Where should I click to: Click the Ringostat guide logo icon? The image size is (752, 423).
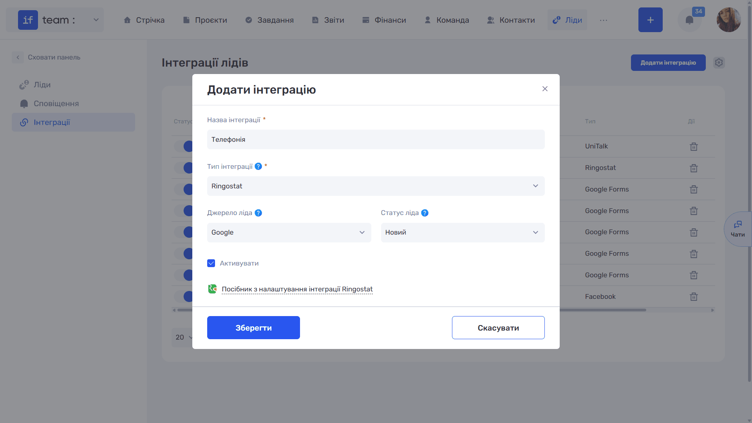pos(212,289)
